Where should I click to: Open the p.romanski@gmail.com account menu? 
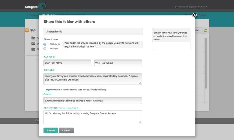coord(191,7)
